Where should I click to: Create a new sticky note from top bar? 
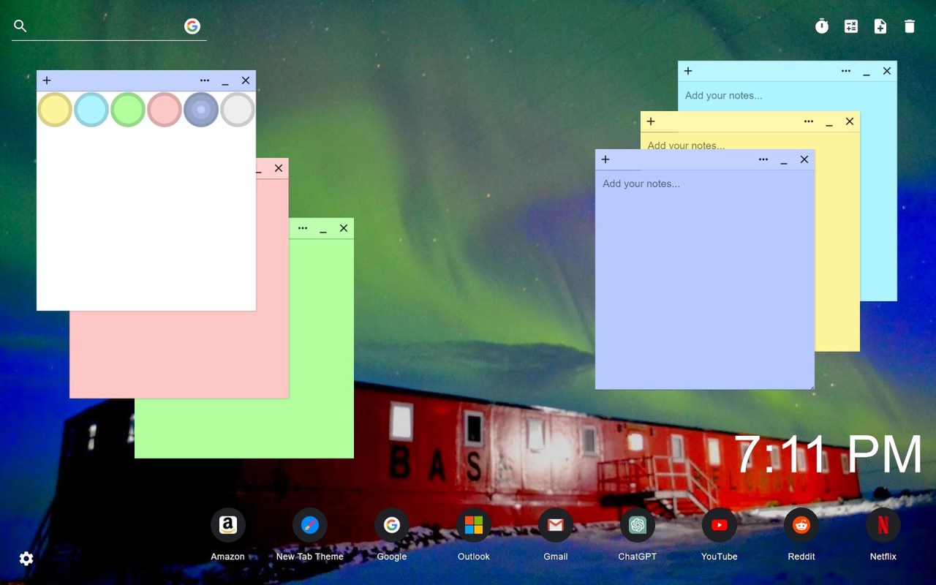(x=880, y=26)
